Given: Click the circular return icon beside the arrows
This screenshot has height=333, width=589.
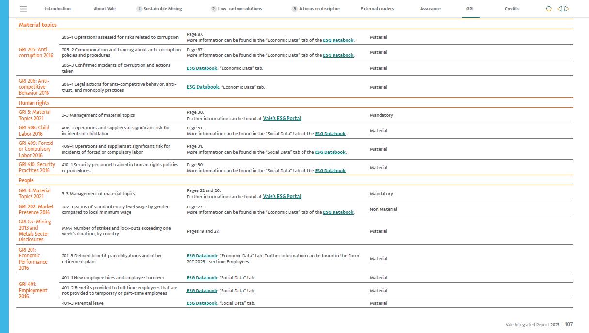Looking at the screenshot, I should (549, 9).
